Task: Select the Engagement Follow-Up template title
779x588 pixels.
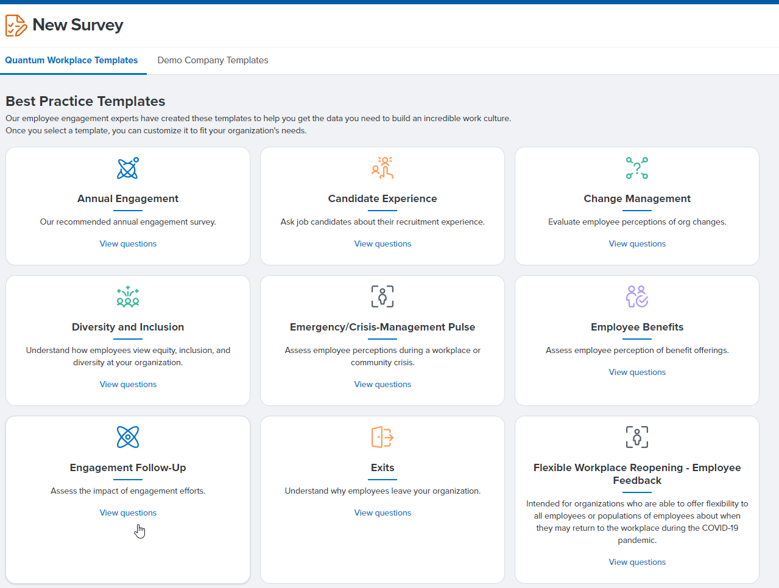Action: coord(128,467)
